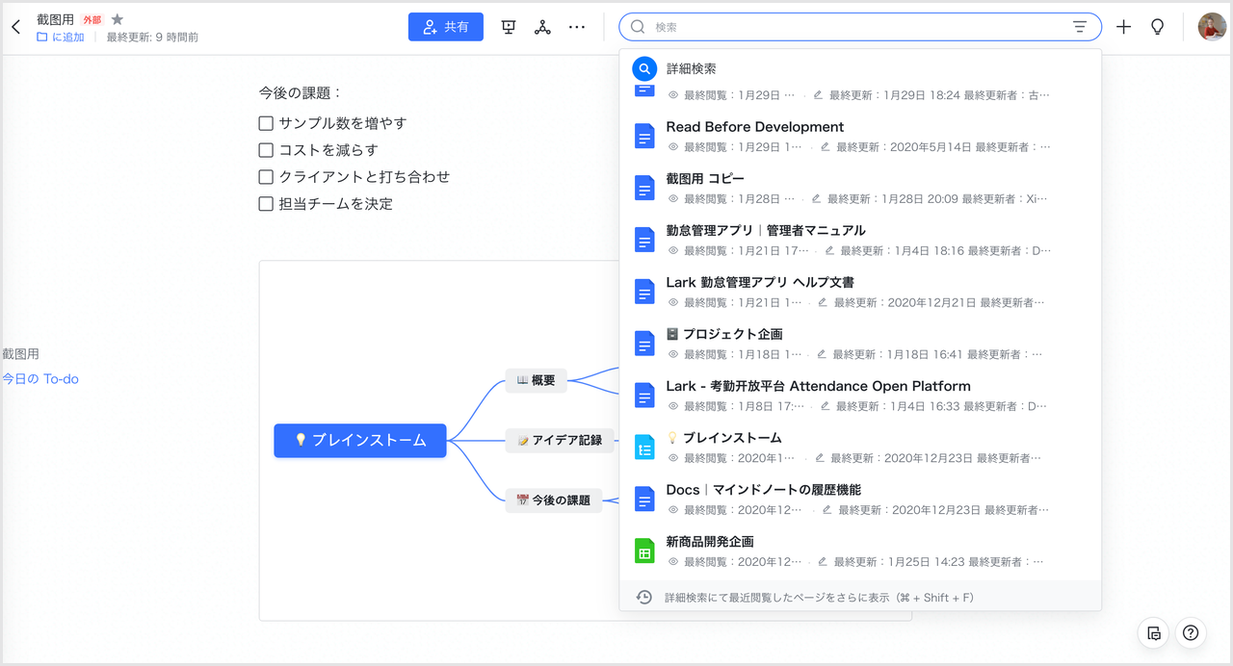Check the コストを減らす checkbox
1233x666 pixels.
pos(267,150)
